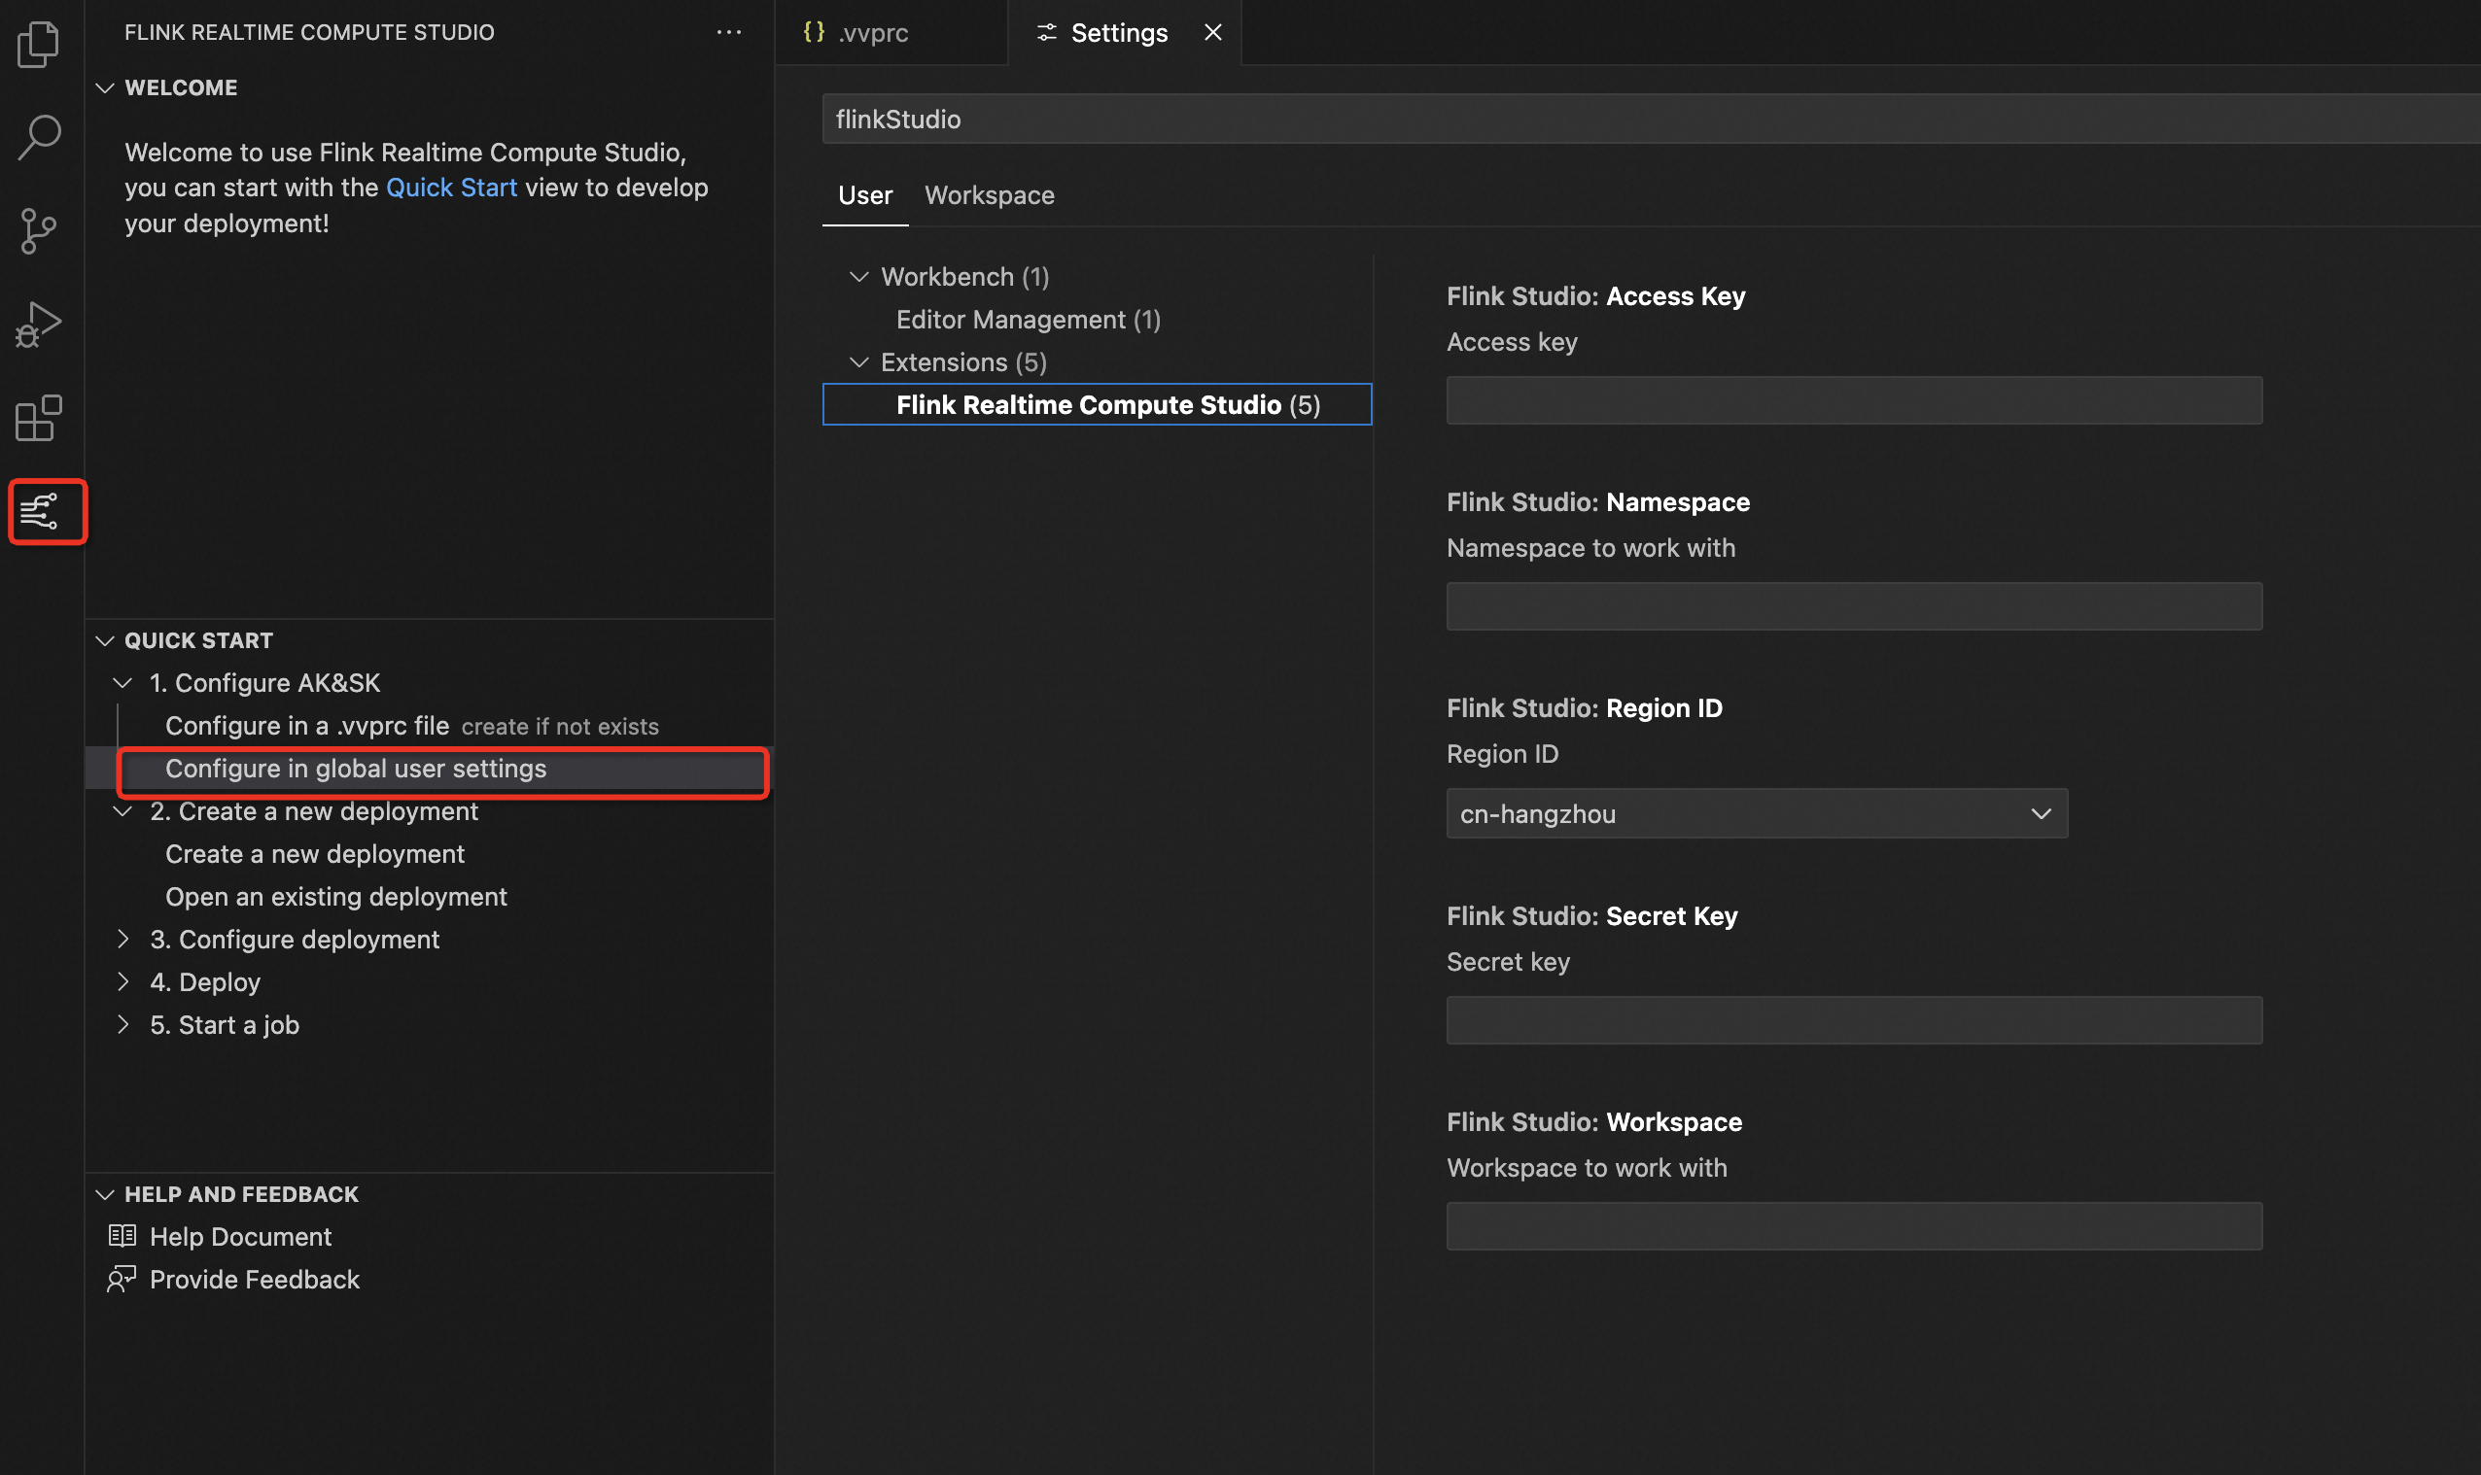Collapse the QUICK START section
The height and width of the screenshot is (1475, 2481).
[104, 640]
